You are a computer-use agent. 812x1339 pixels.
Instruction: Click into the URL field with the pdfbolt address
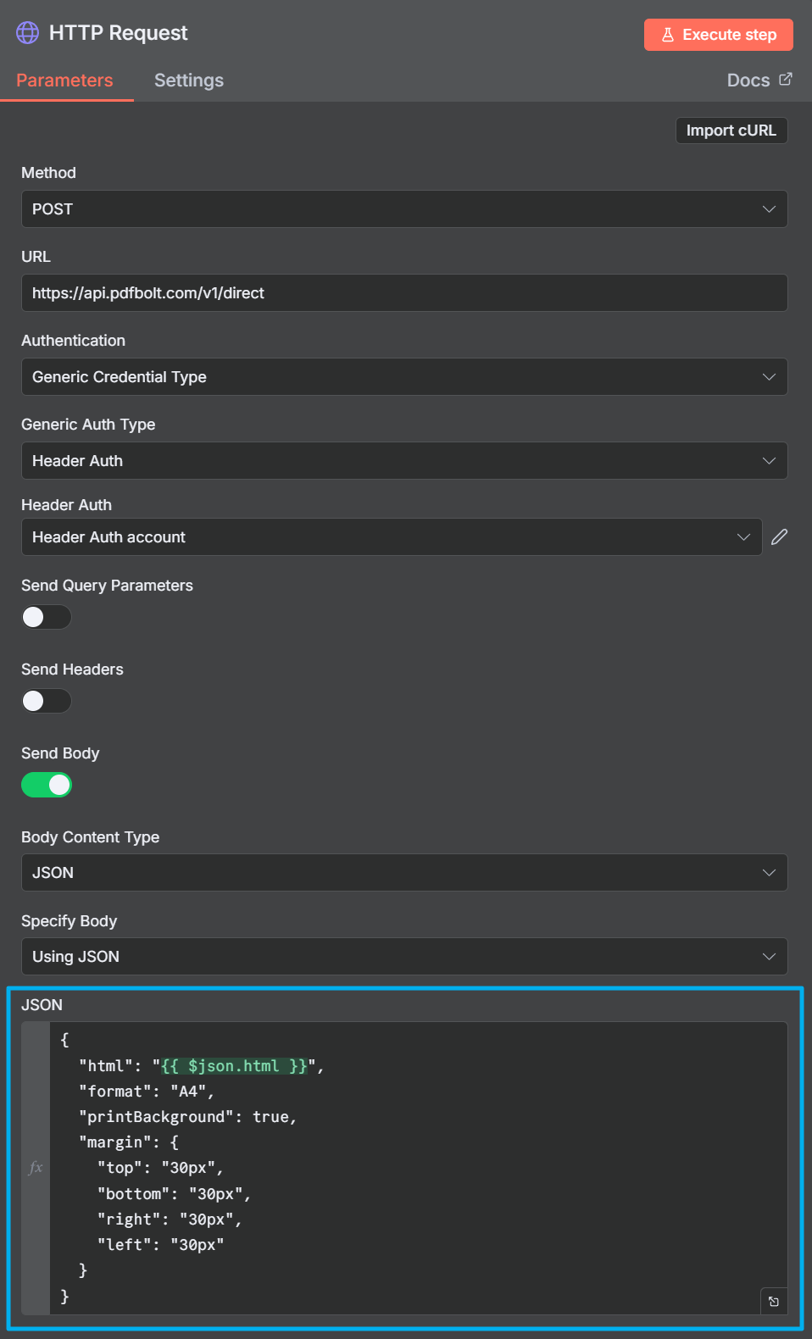404,292
